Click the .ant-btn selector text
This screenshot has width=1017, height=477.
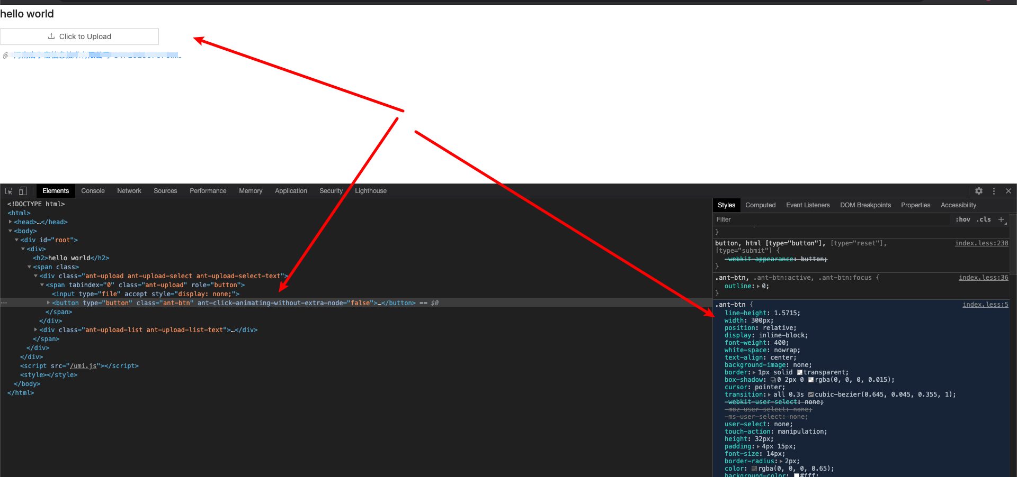(730, 305)
